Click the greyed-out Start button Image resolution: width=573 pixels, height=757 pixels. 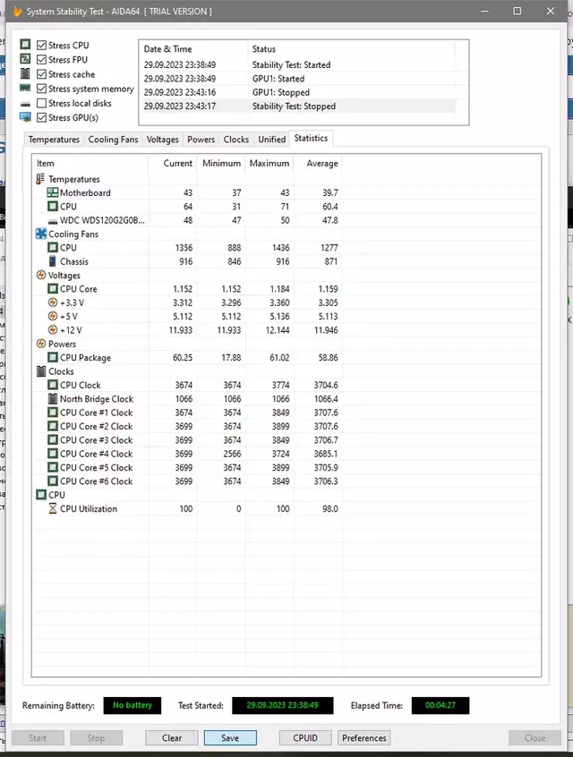[38, 737]
